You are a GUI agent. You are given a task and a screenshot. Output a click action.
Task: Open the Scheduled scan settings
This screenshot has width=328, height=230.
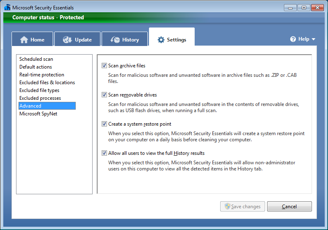click(x=36, y=59)
